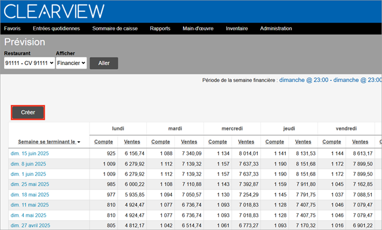
Task: Expand the Afficher dropdown set to Financier
Action: coord(71,63)
